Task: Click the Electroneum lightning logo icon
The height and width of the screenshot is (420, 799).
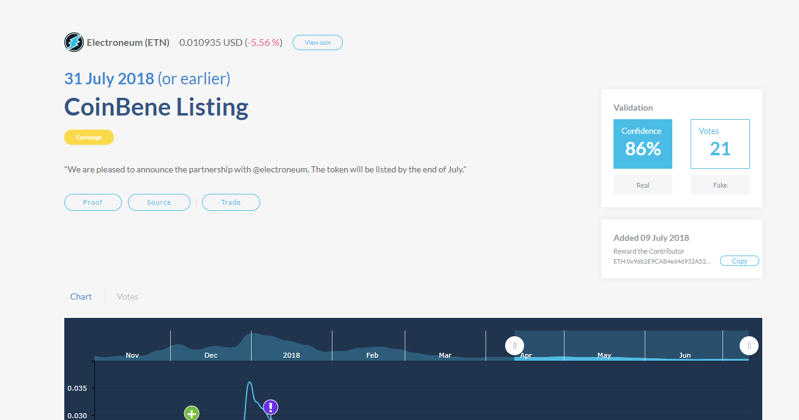Action: (74, 42)
